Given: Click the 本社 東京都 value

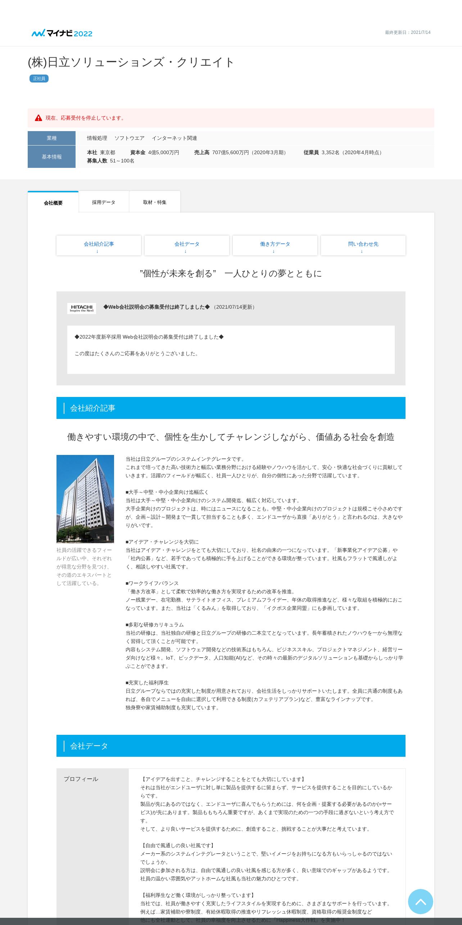Looking at the screenshot, I should [101, 152].
